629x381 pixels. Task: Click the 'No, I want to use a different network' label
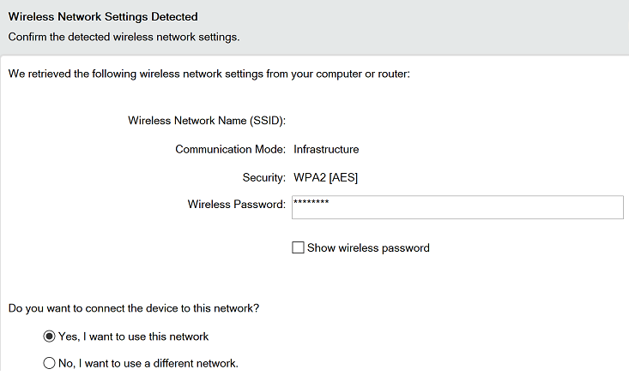click(148, 363)
